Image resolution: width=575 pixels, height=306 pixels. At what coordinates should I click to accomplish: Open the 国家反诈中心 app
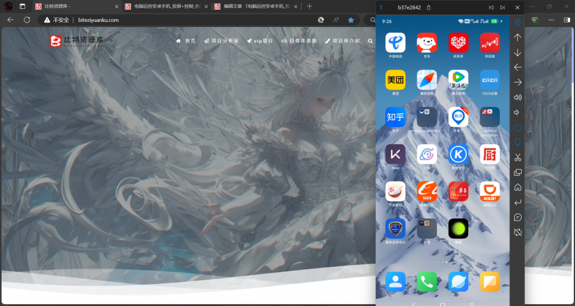[395, 229]
